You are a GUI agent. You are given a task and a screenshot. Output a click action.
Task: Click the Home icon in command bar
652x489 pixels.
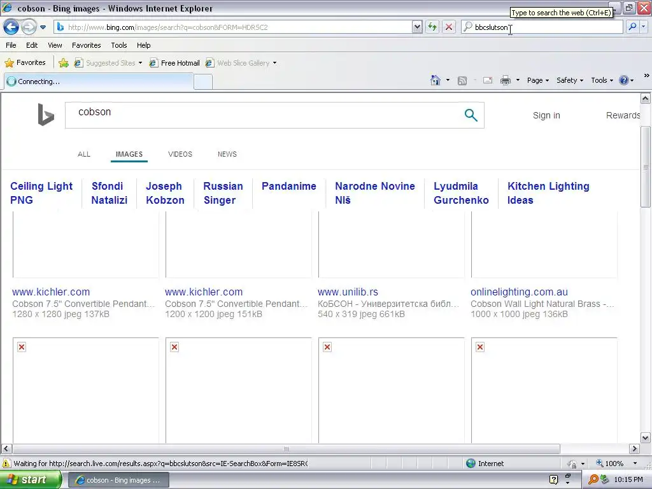[436, 80]
